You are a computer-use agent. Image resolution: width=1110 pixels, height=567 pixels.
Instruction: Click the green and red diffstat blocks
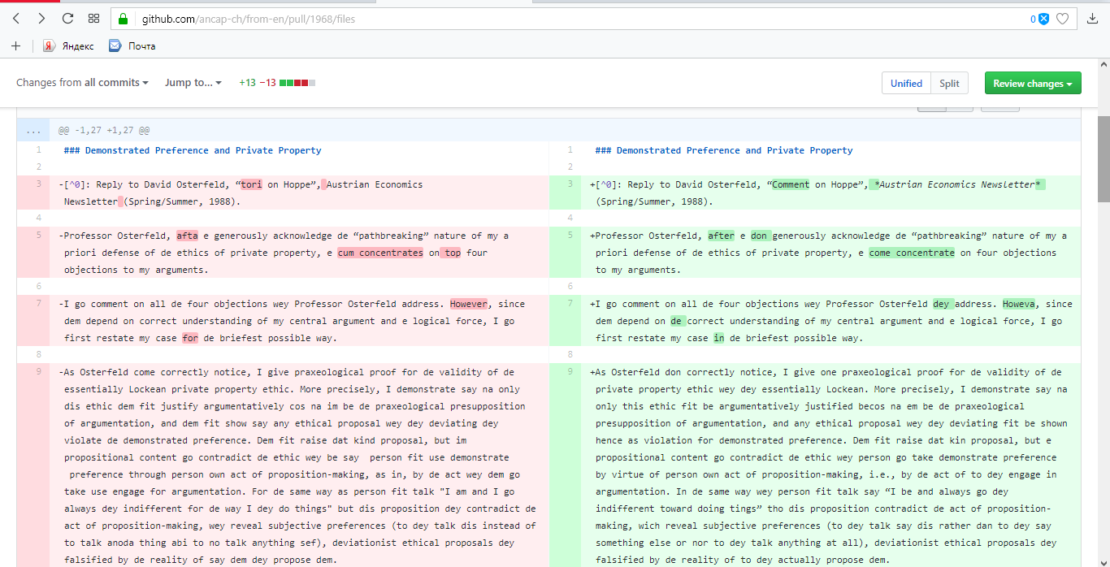click(297, 83)
